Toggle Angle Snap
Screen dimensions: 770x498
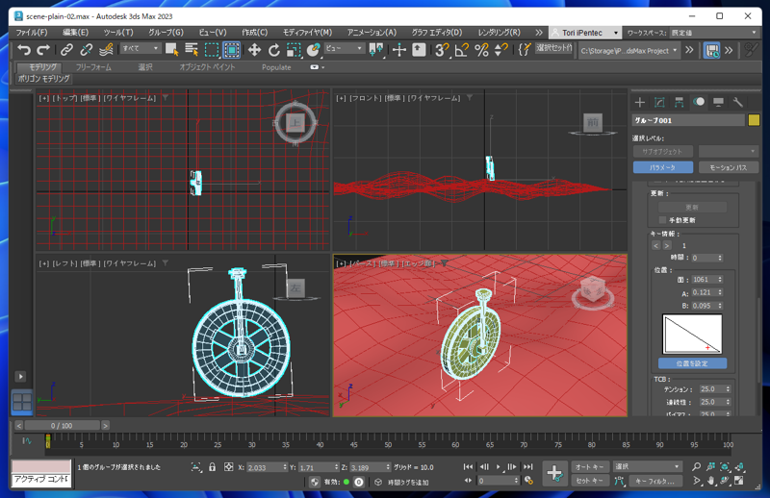[x=462, y=50]
